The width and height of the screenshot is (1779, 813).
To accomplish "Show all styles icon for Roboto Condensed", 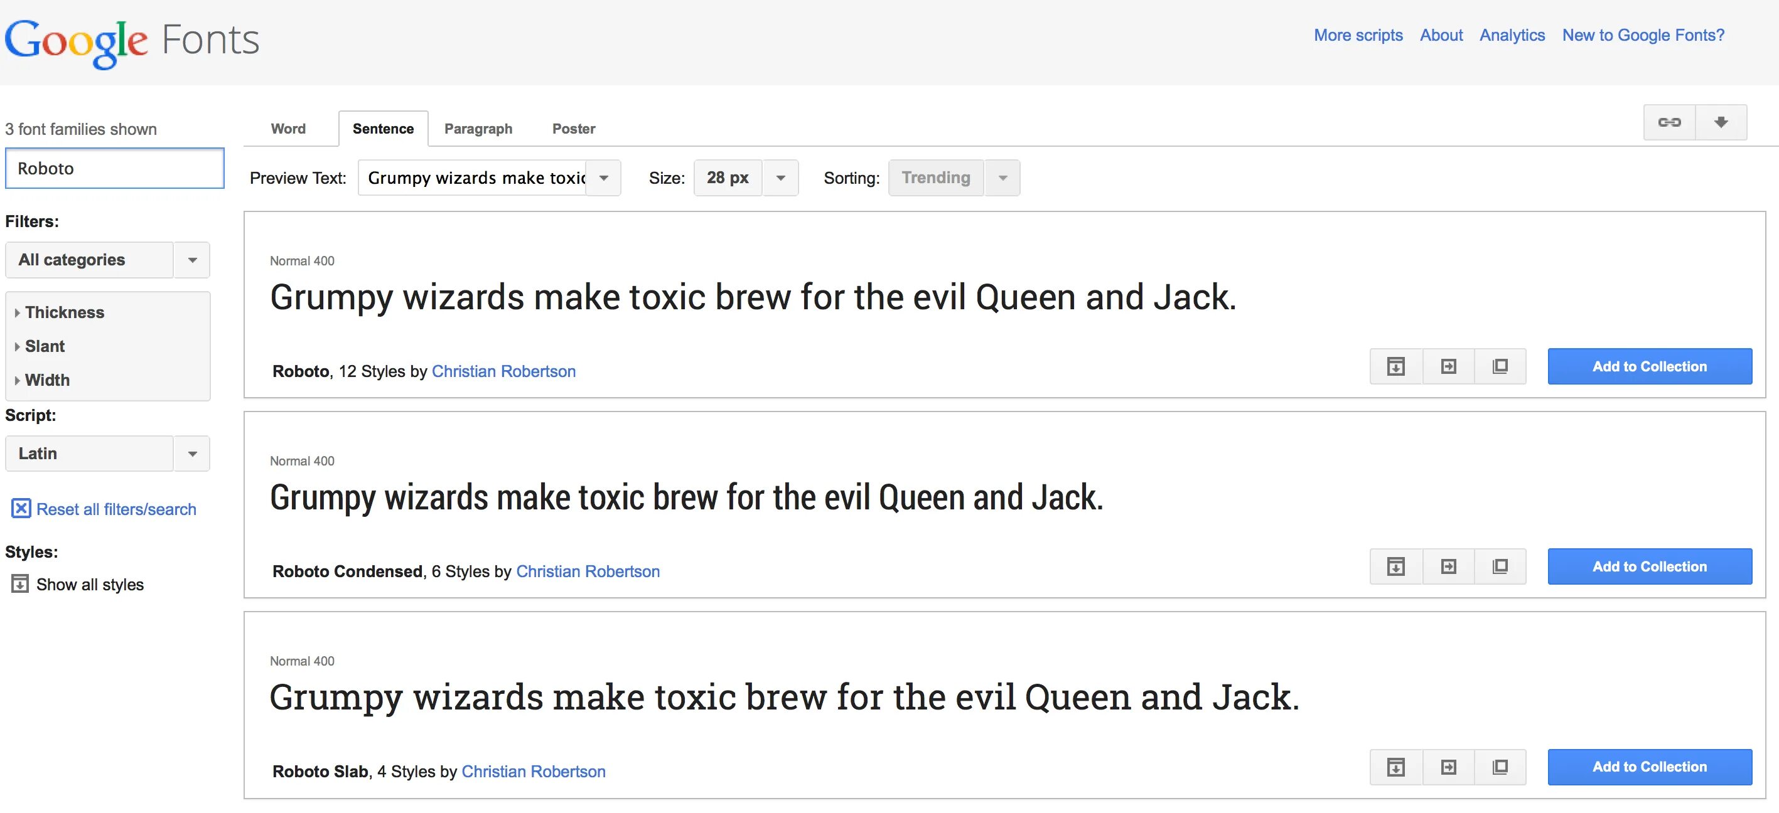I will [1395, 566].
